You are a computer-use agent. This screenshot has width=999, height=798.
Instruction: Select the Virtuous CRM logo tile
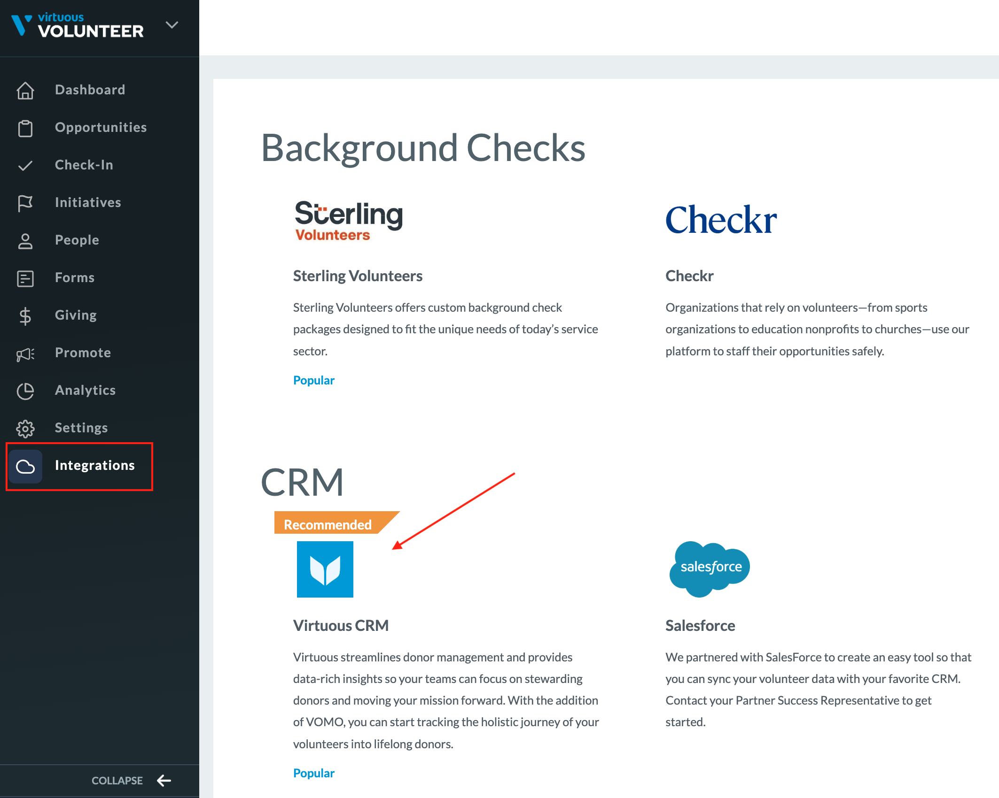coord(325,569)
